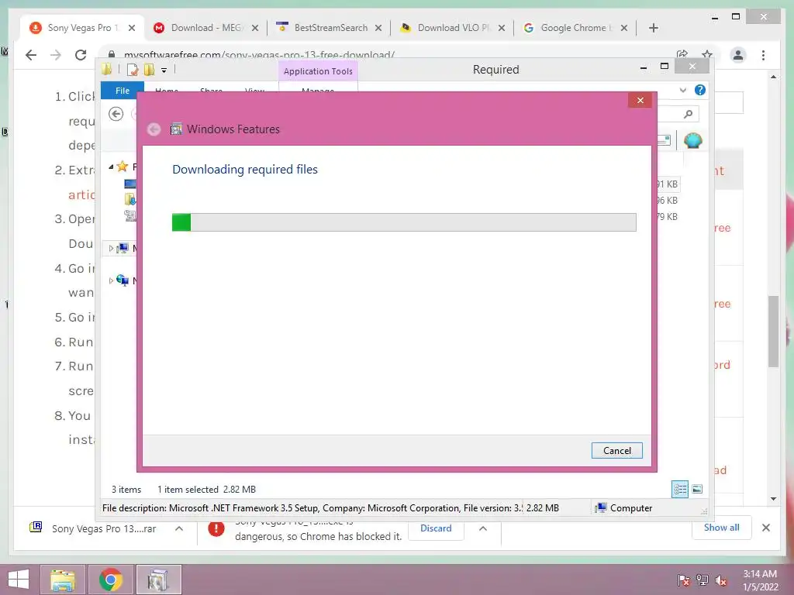This screenshot has width=794, height=595.
Task: Open options for blocked download
Action: coord(483,528)
